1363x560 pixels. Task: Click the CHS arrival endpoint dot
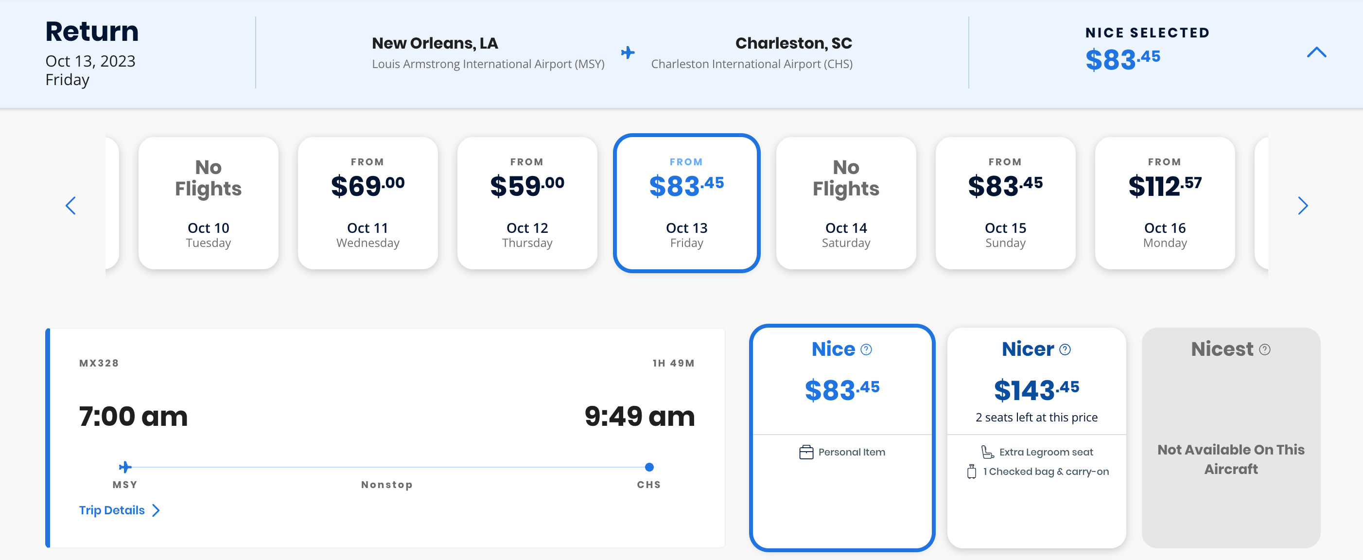(x=649, y=467)
